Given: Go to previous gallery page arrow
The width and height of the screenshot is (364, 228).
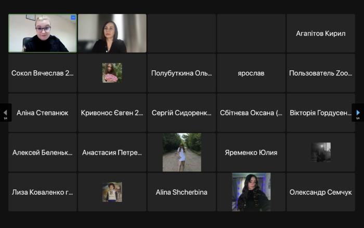Looking at the screenshot, I should pos(6,112).
